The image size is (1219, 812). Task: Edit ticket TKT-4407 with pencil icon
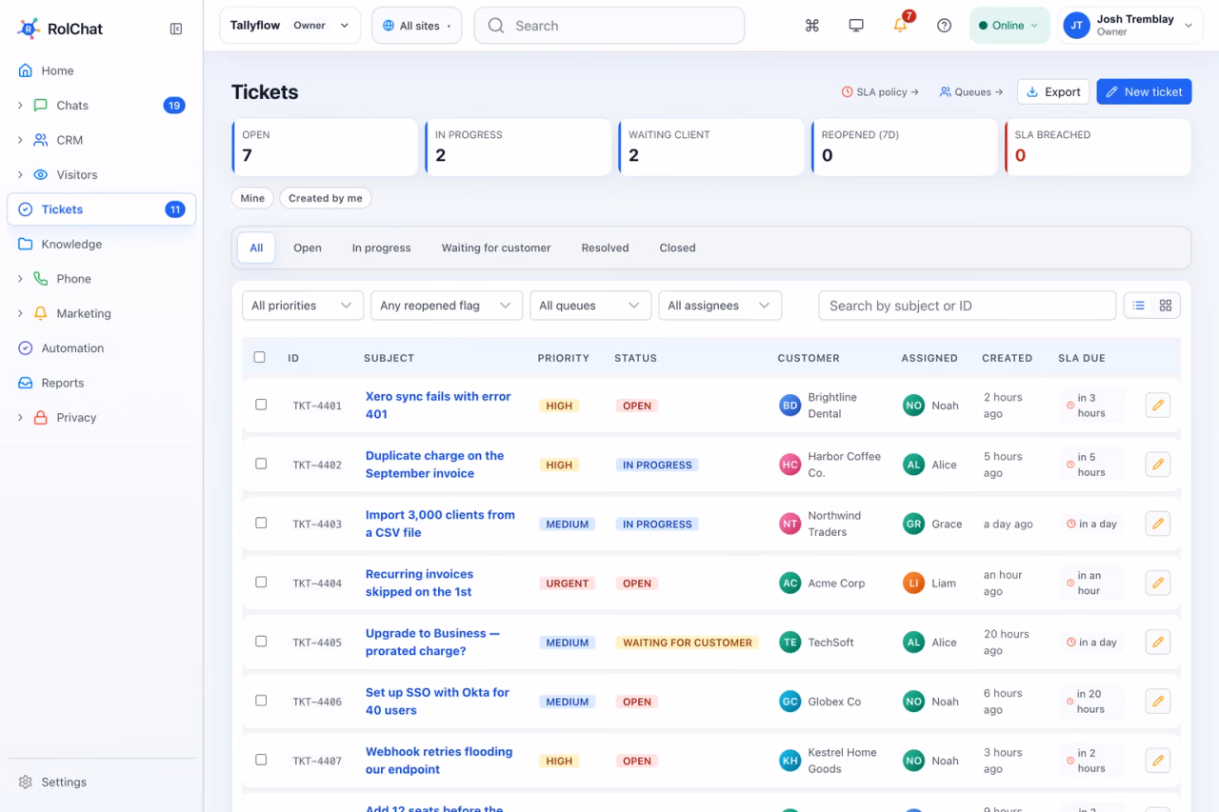pos(1158,761)
